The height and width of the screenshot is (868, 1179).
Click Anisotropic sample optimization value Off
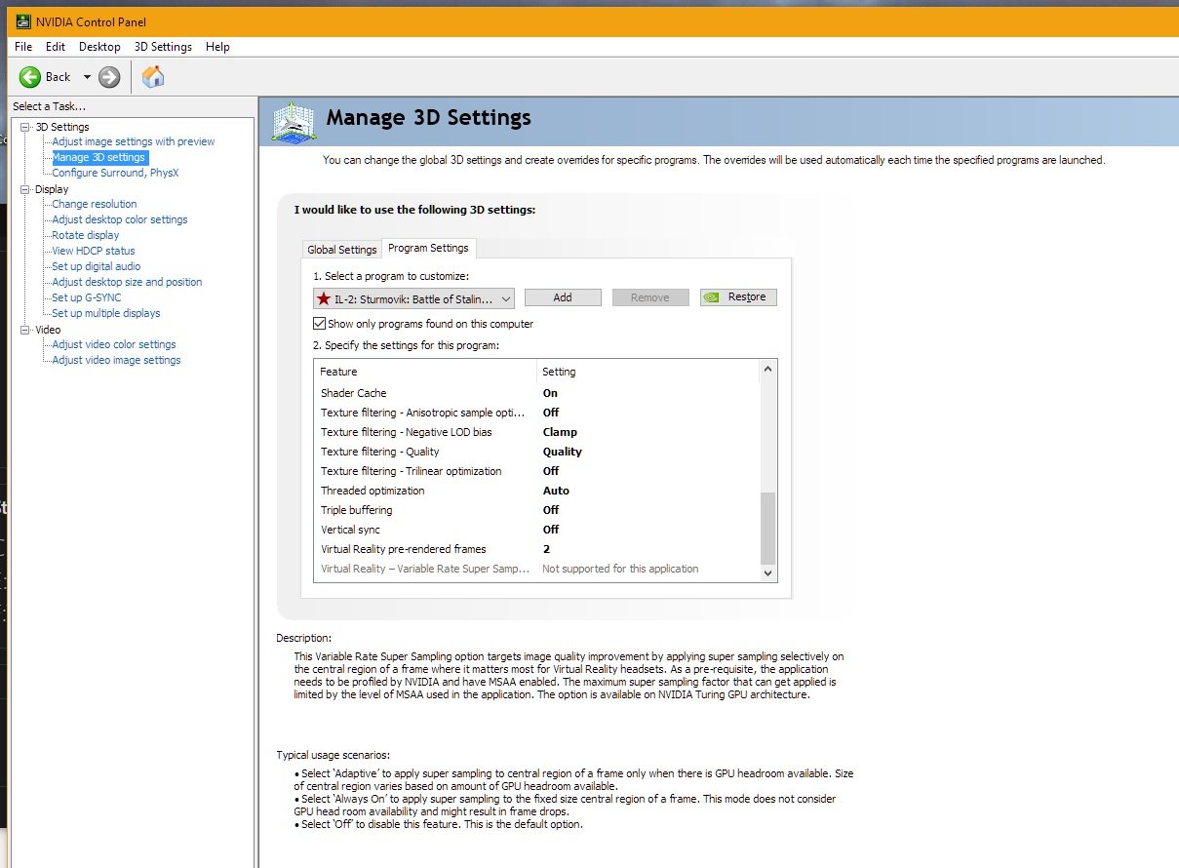pyautogui.click(x=551, y=413)
